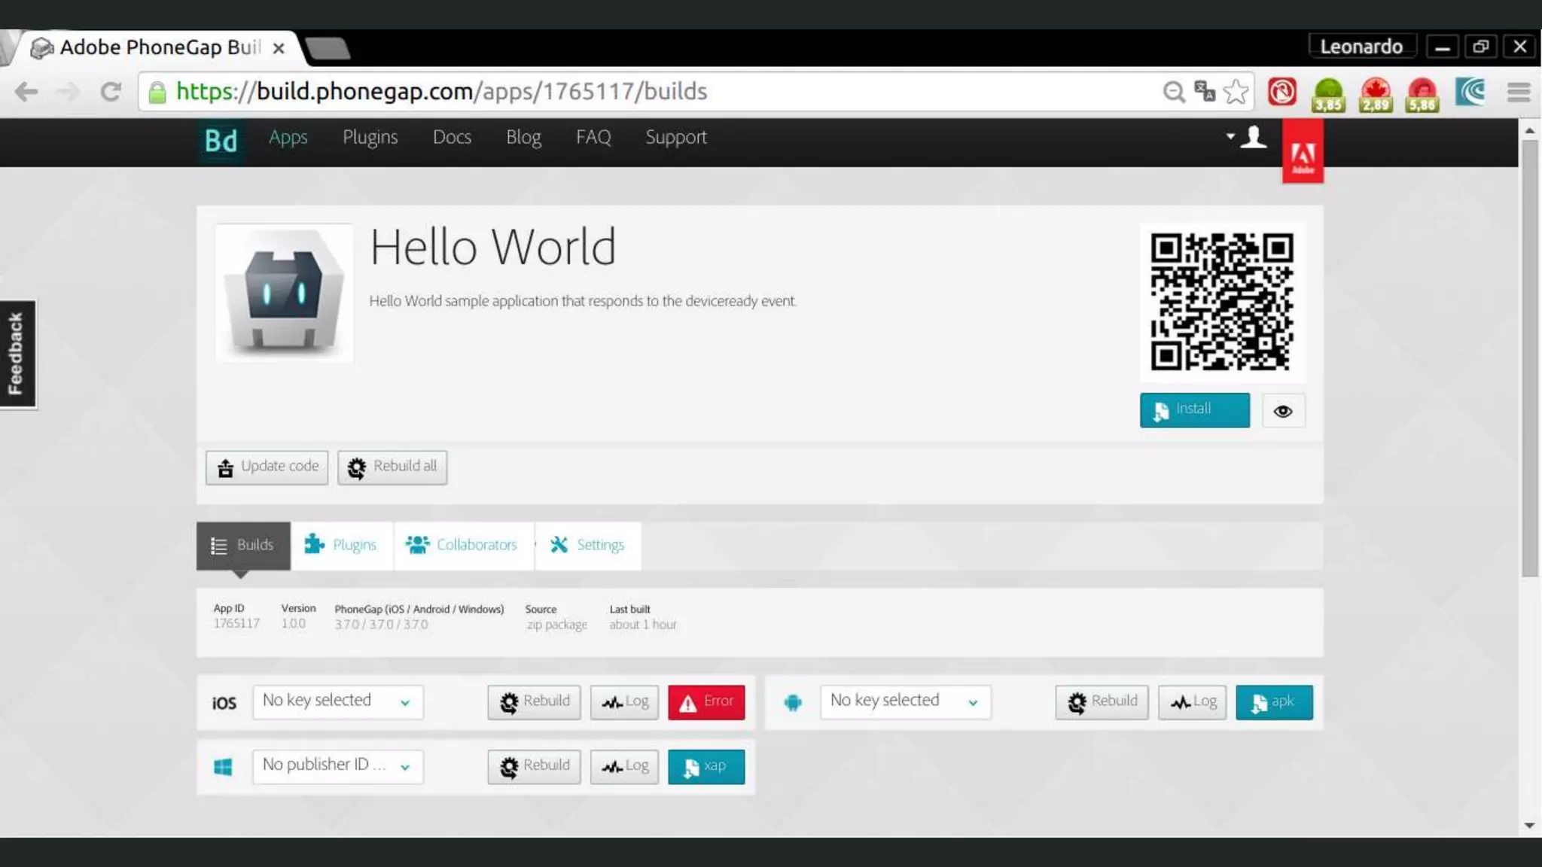Open the Windows No publisher ID dropdown

[337, 766]
